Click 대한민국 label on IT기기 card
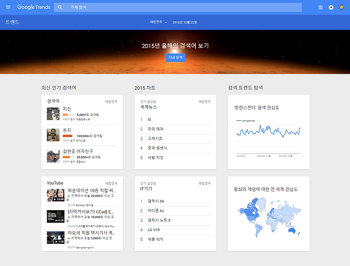The width and height of the screenshot is (350, 266). coord(205,183)
